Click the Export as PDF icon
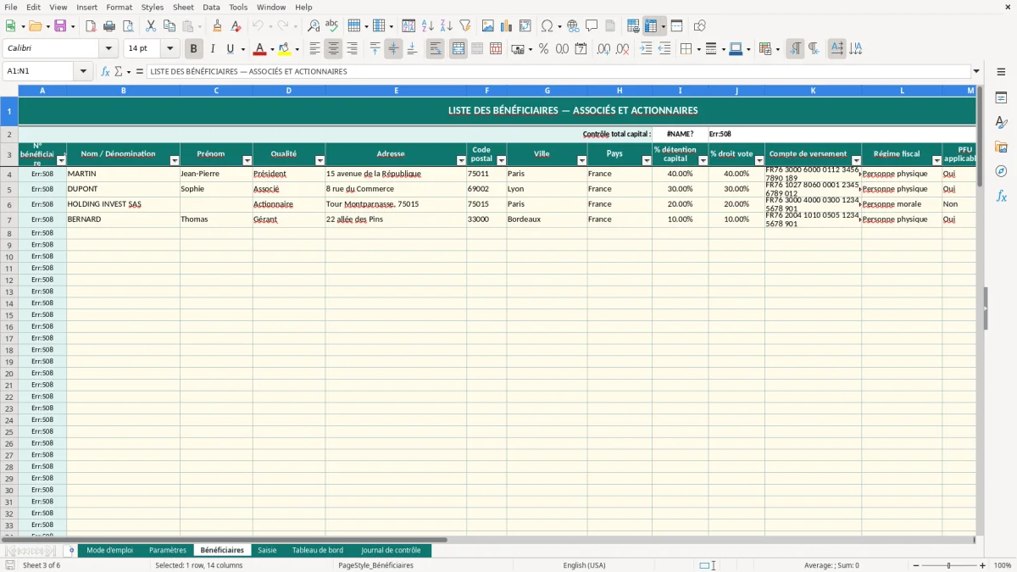 [91, 26]
